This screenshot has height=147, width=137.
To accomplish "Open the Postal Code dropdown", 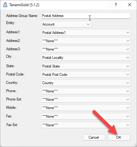I will (86, 75).
